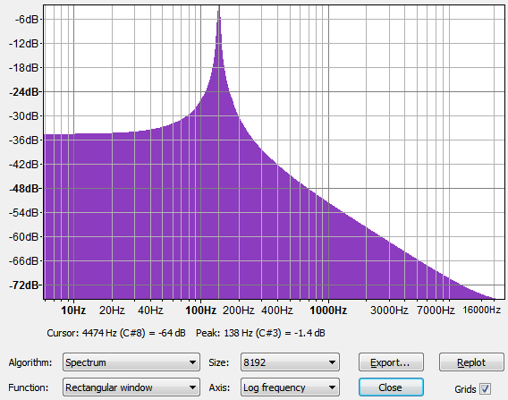Click the -48dB axis label
508x400 pixels.
click(x=24, y=188)
